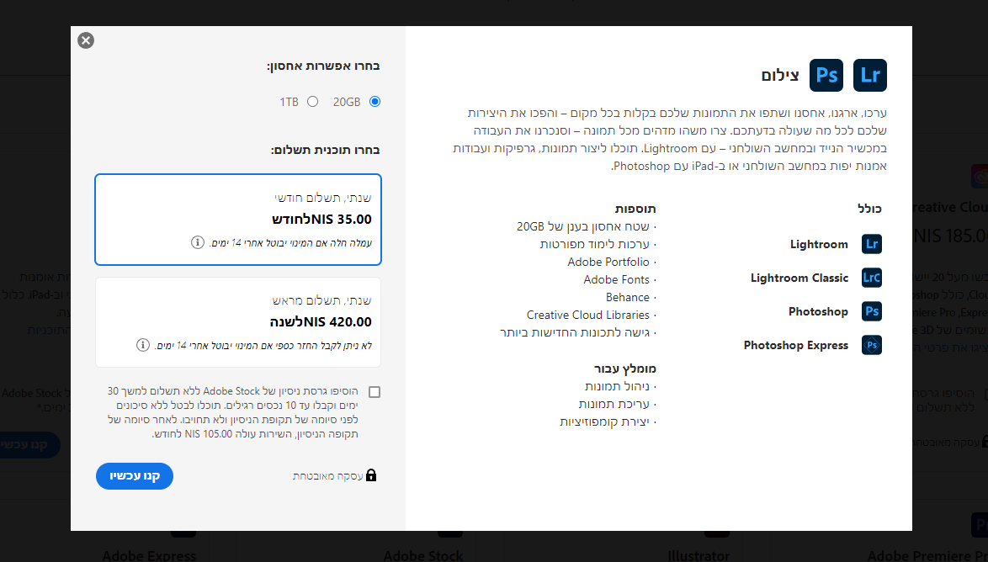
Task: Click the Photoshop Express icon
Action: pos(871,345)
